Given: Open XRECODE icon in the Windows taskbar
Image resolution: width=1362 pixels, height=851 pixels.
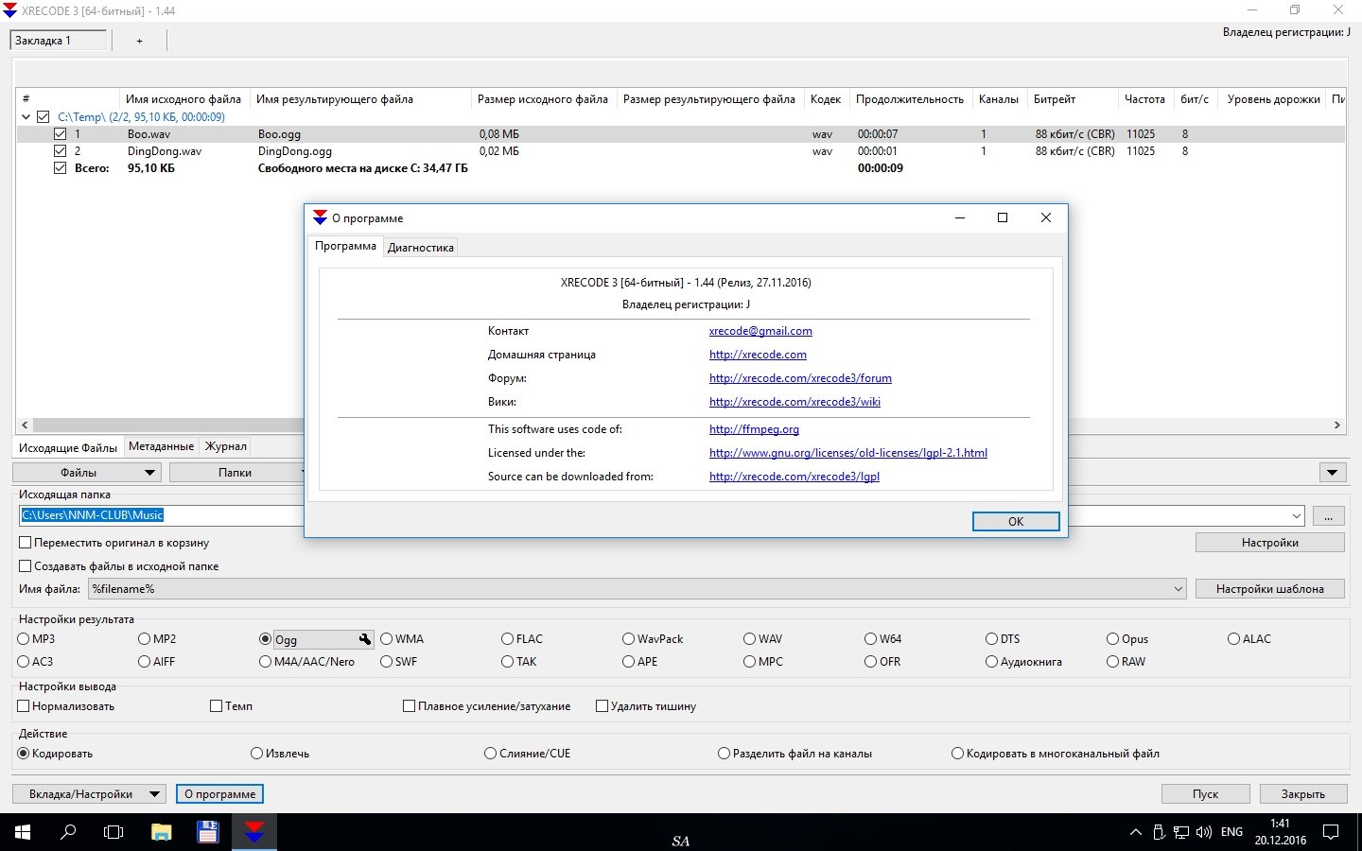Looking at the screenshot, I should point(254,832).
